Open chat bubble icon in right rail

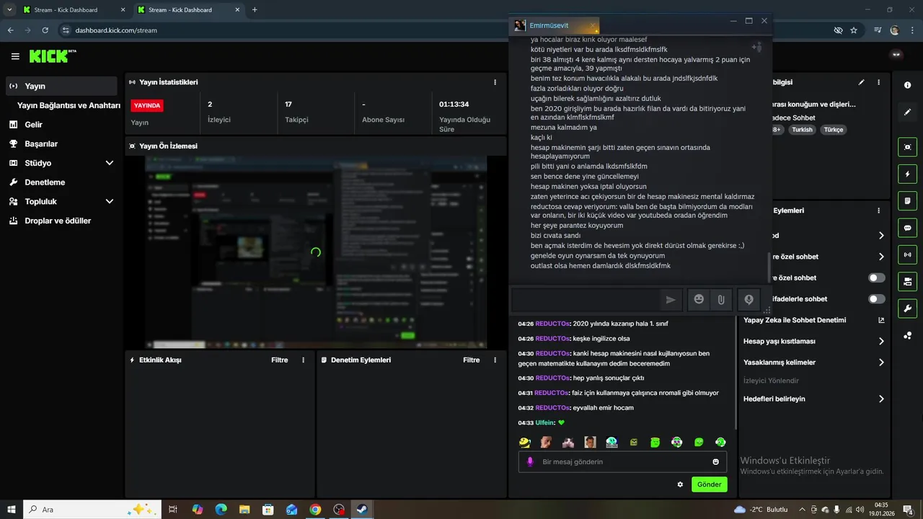coord(907,228)
